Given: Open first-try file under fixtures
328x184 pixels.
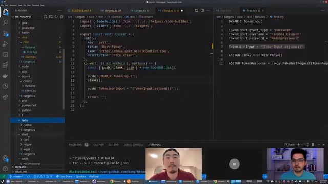Looking at the screenshot, I should [x=32, y=52].
